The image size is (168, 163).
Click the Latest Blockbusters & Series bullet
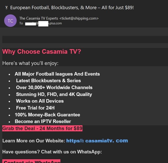click(48, 81)
